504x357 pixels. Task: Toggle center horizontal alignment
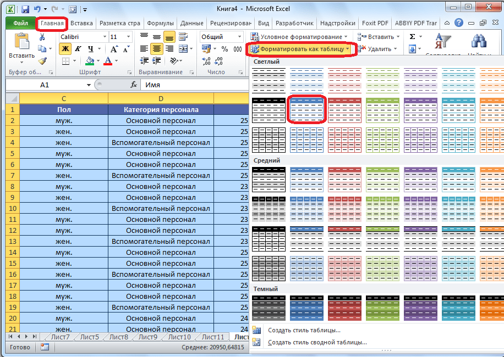(157, 49)
